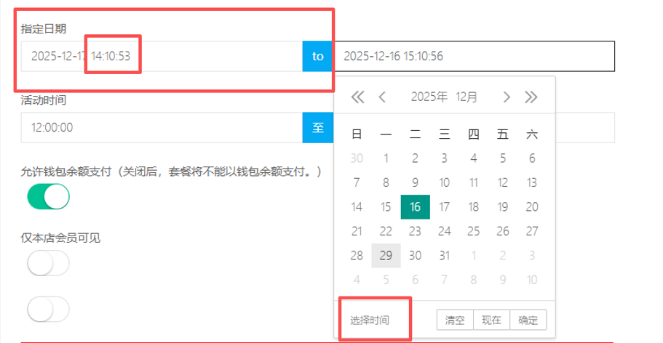Click the 12:00:00 activity time field
Screen dimensions: 663x343
tap(162, 128)
